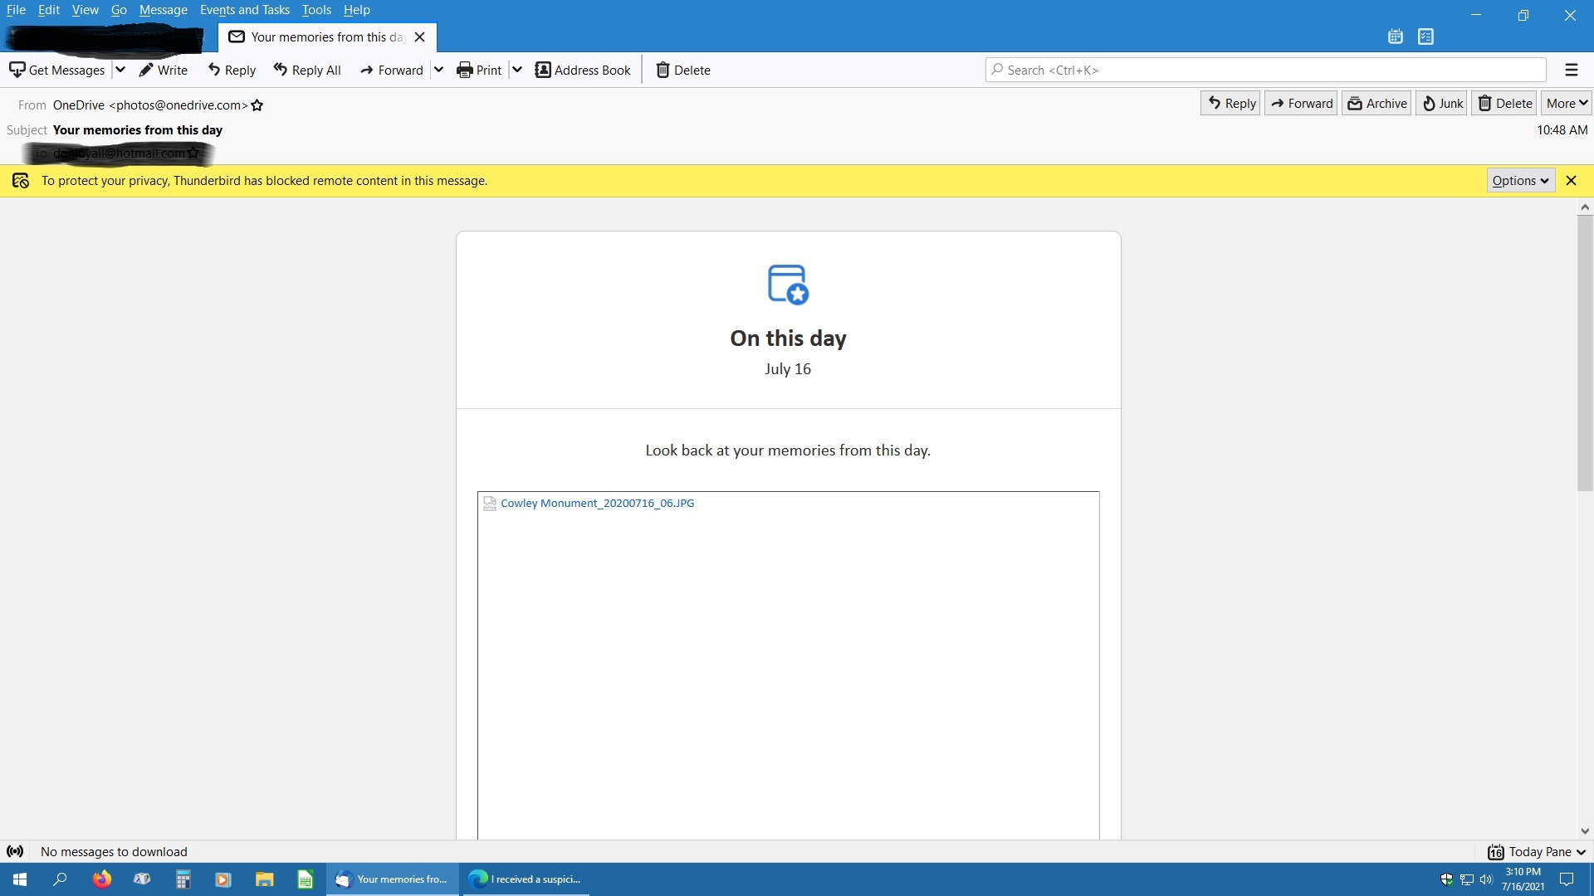Viewport: 1594px width, 896px height.
Task: Click the Write pencil icon
Action: (x=146, y=70)
